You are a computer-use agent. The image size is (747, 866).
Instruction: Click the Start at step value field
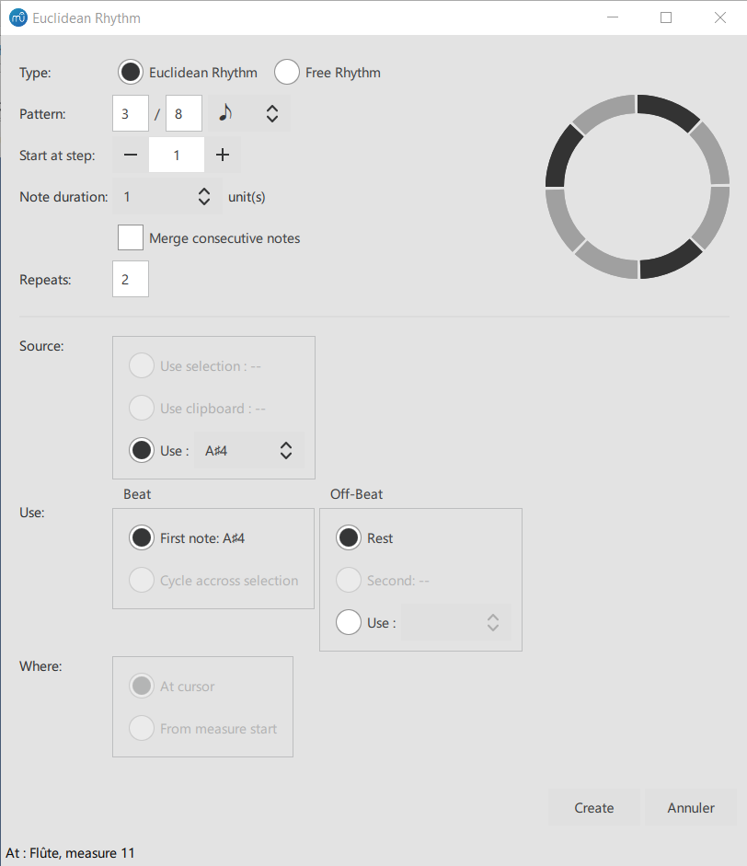[177, 156]
